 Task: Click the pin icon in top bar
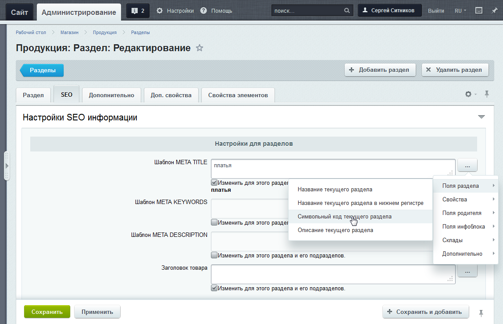coord(495,11)
